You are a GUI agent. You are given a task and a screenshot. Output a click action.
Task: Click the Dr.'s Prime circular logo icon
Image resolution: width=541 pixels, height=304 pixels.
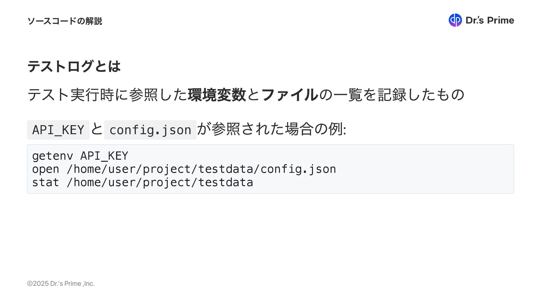[x=455, y=20]
